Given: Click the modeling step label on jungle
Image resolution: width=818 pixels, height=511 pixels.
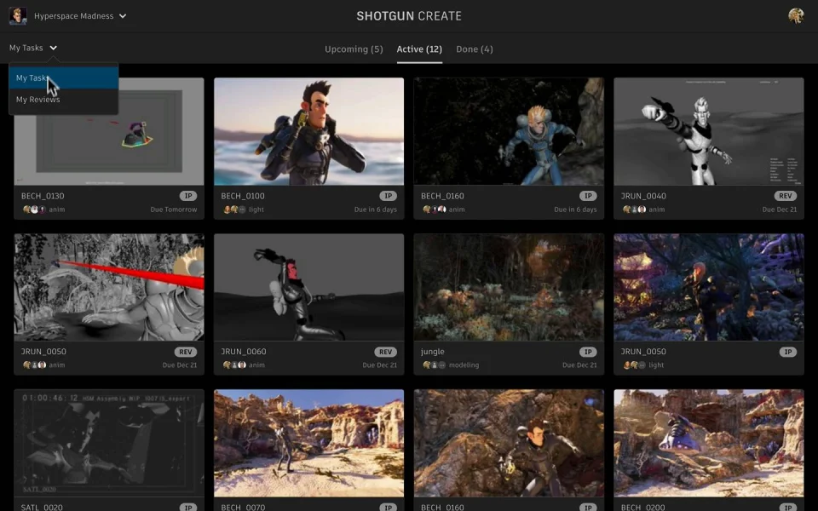Looking at the screenshot, I should pos(464,365).
